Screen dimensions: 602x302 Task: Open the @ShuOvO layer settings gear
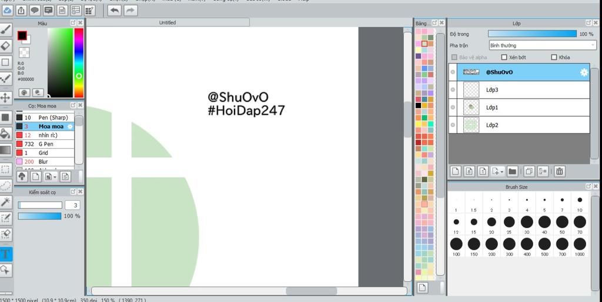(x=584, y=72)
